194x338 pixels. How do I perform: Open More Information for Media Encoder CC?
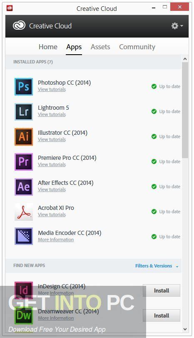click(x=56, y=240)
